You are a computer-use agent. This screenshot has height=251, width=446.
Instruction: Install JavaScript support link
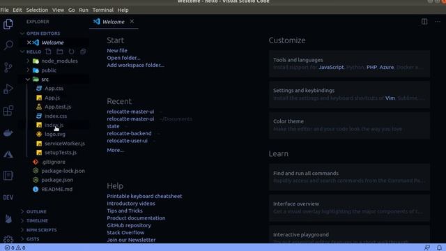[331, 68]
